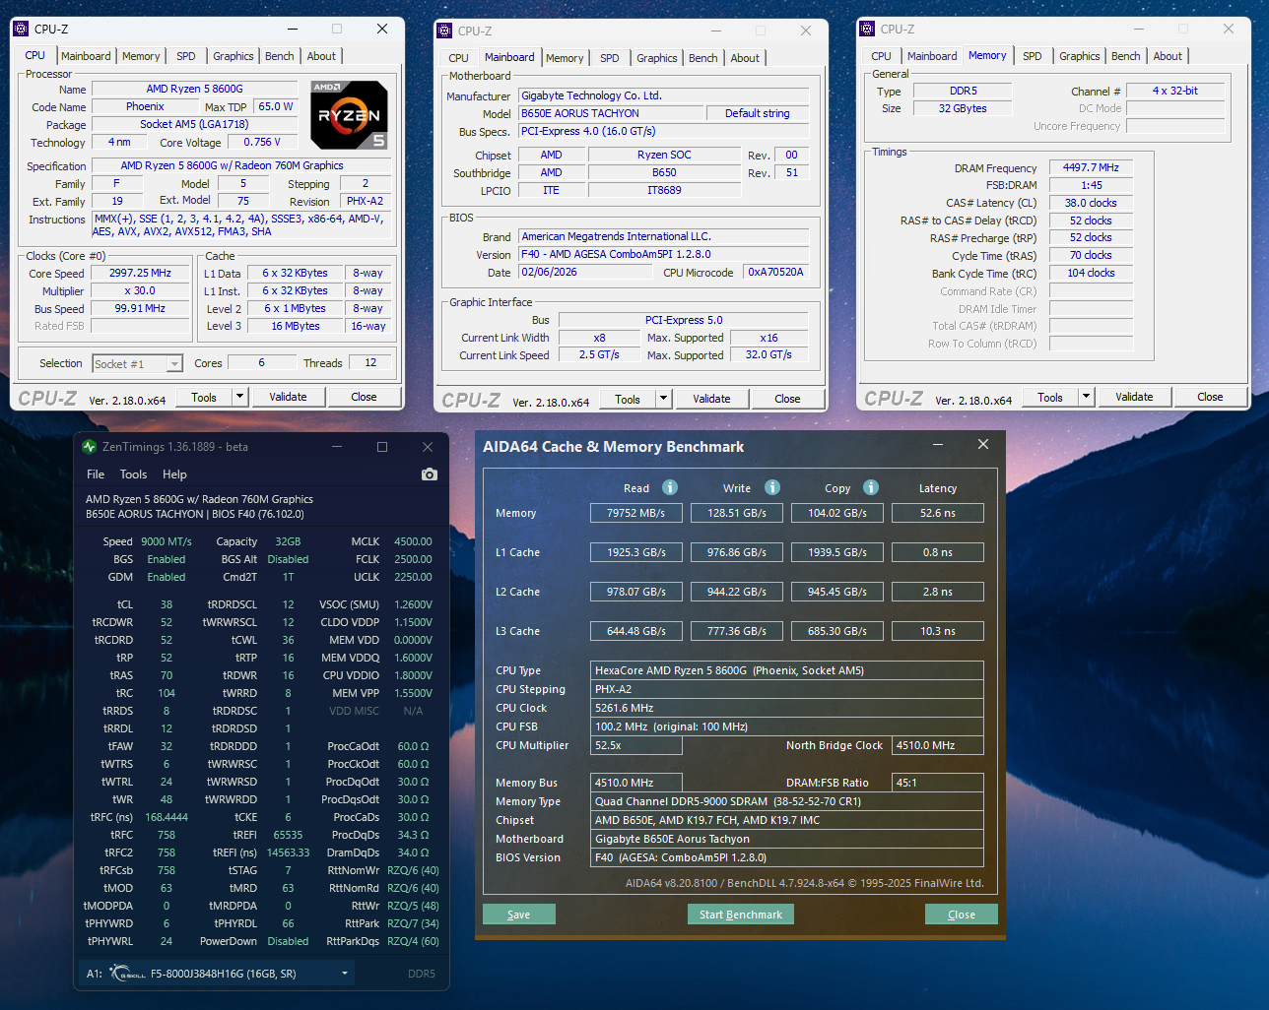Open the Bench tab in CPU-Z CPU window

[280, 56]
